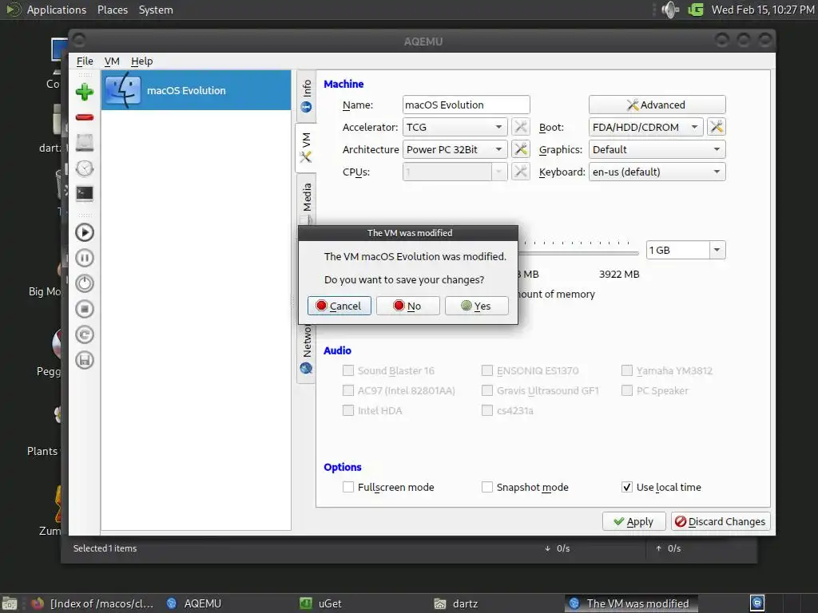Click the show desktop icon in bottom panel
This screenshot has width=818, height=613.
(x=10, y=603)
